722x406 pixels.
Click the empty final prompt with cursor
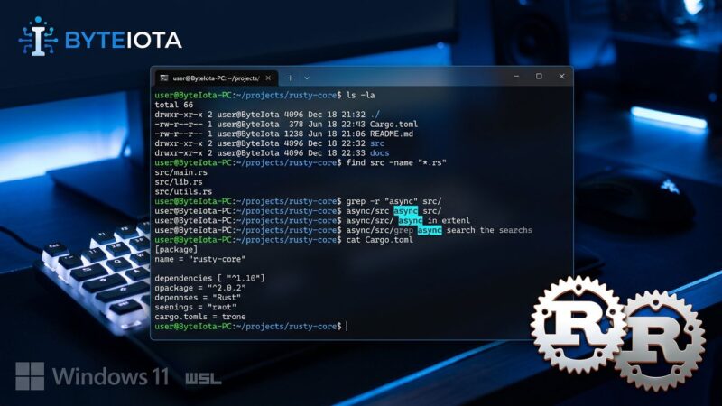(251, 327)
